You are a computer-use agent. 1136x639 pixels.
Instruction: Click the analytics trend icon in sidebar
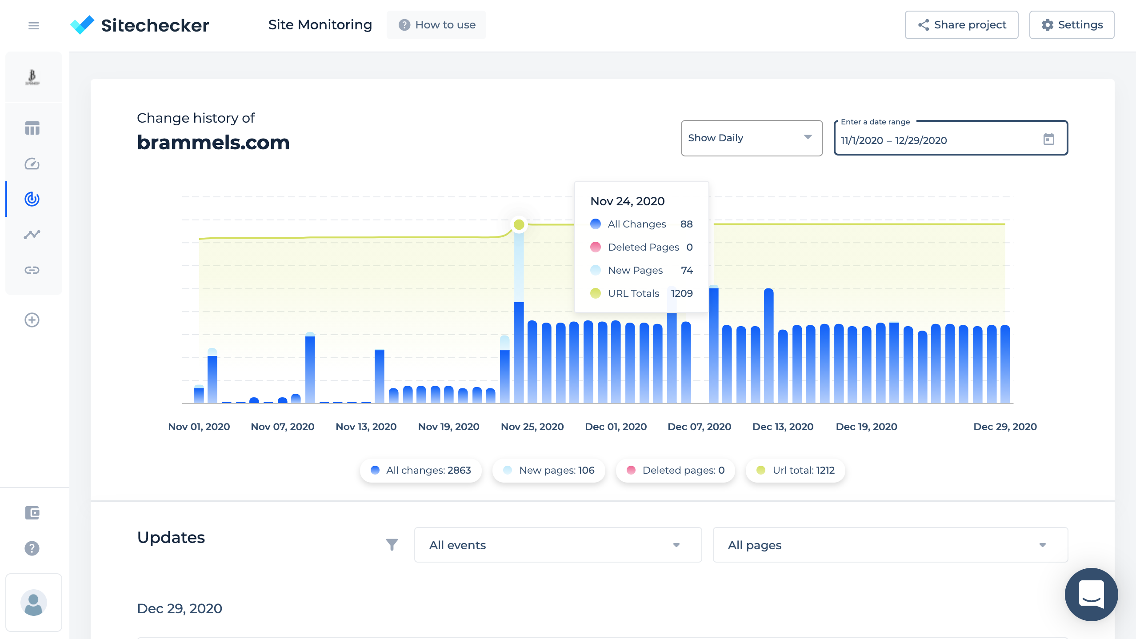[x=31, y=234]
